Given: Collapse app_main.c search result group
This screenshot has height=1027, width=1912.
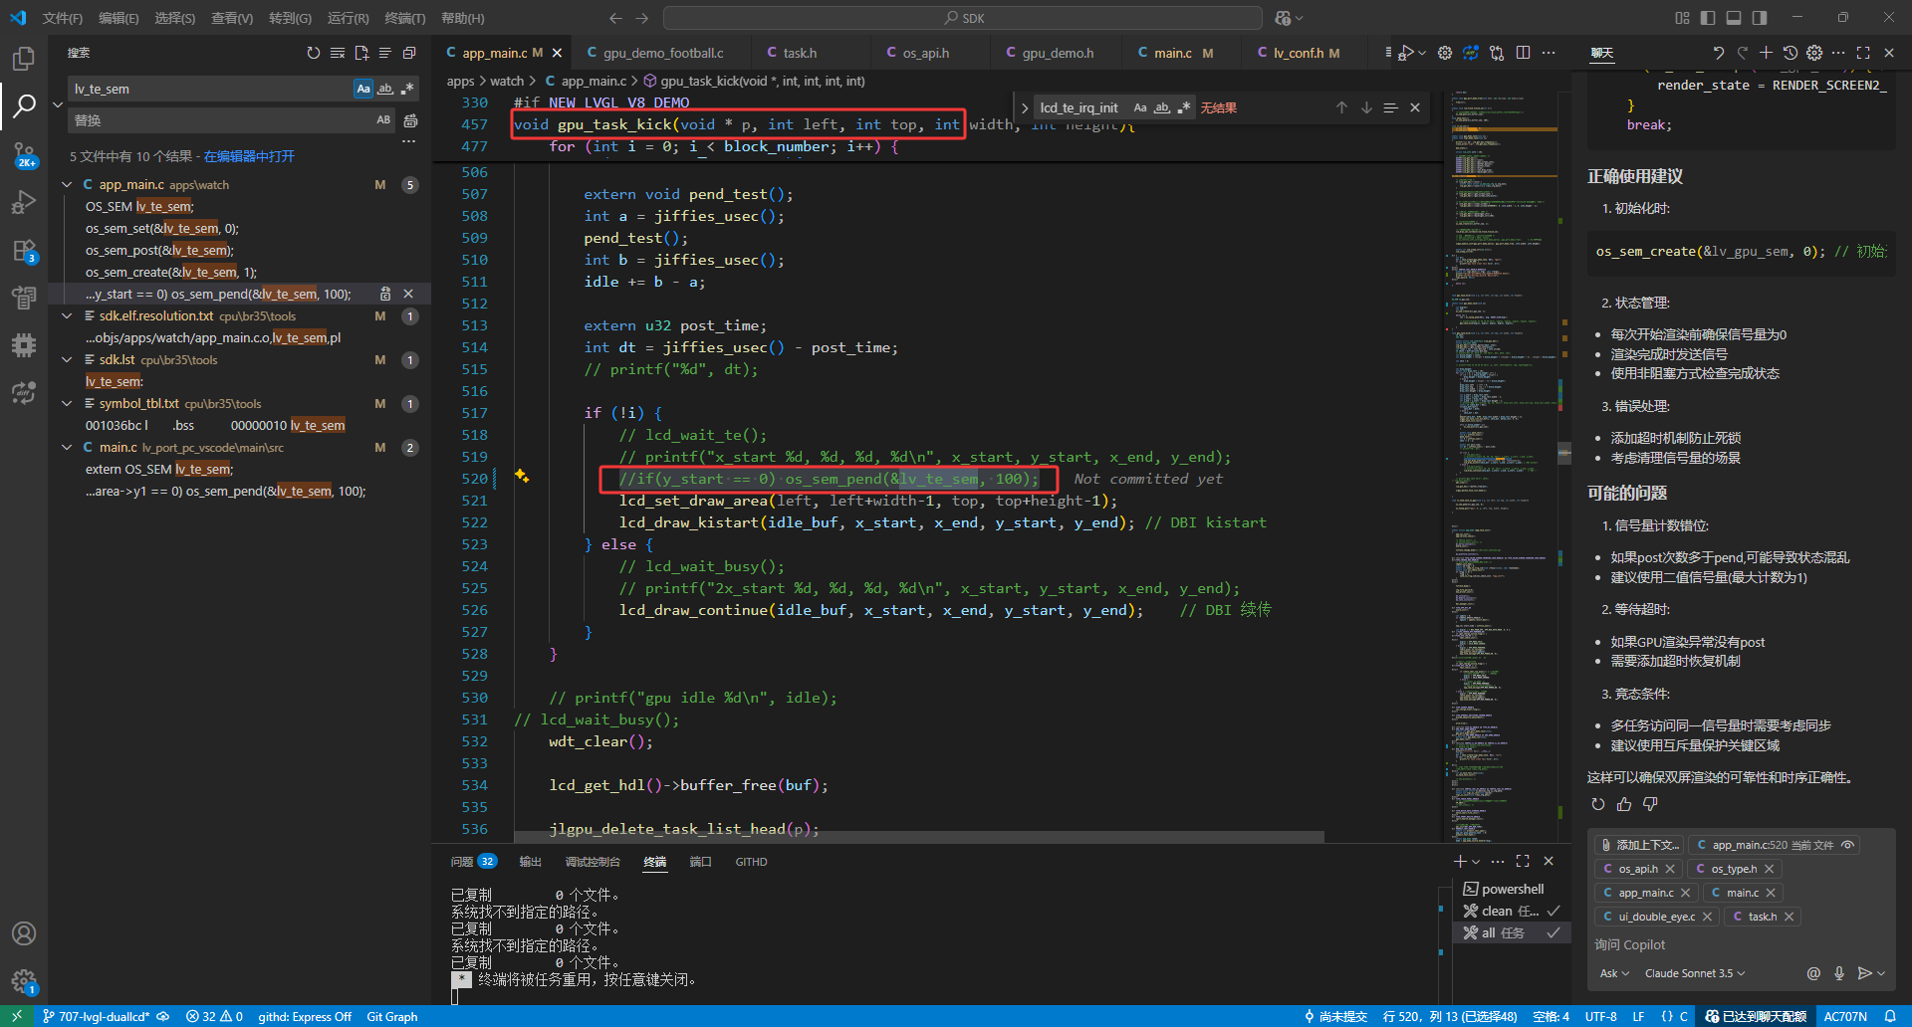Looking at the screenshot, I should point(67,184).
